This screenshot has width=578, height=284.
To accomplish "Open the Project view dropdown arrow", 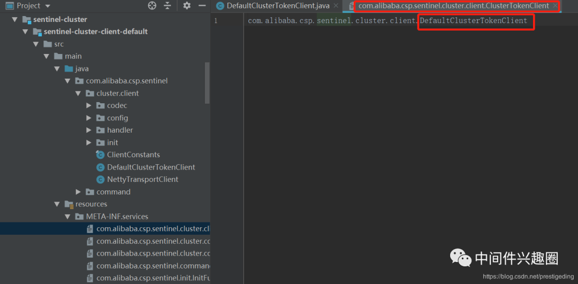I will coord(48,6).
